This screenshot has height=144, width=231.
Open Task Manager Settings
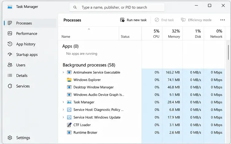[30, 138]
